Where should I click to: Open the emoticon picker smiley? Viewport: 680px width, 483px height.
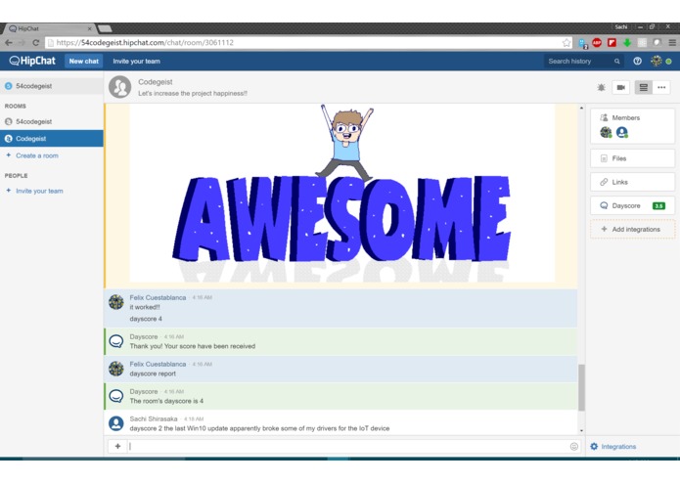coord(573,447)
